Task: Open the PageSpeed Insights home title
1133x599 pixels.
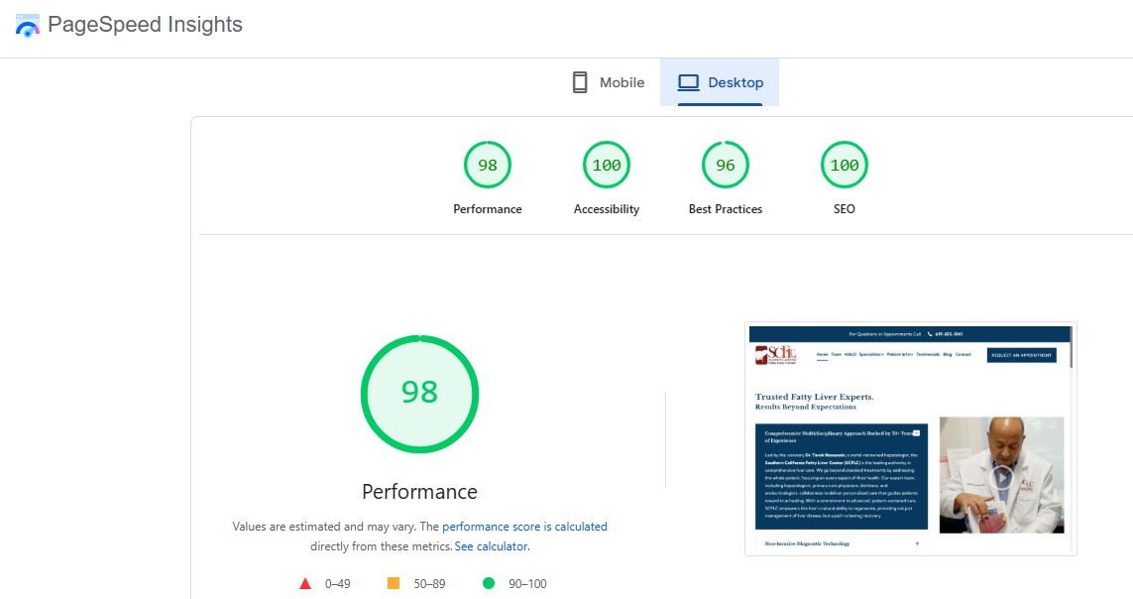Action: click(x=145, y=25)
